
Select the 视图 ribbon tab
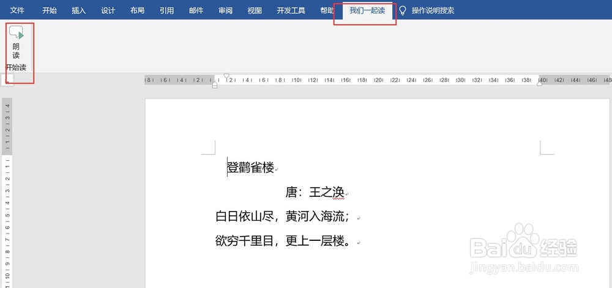point(255,10)
